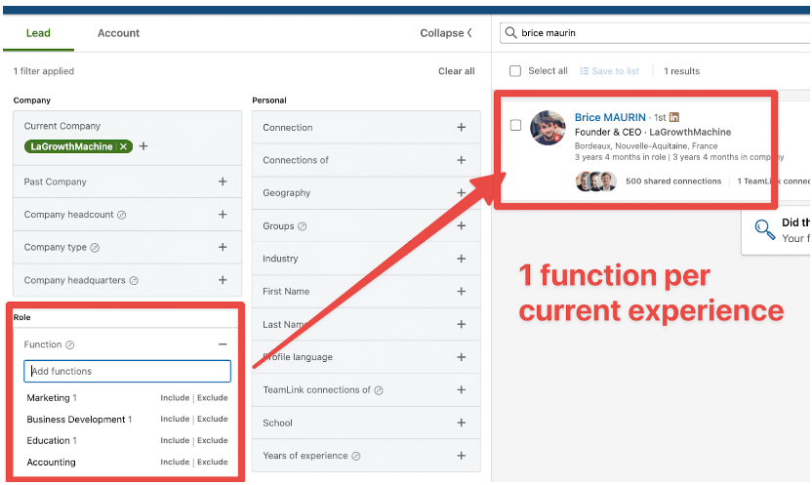Click Clear all filters

click(456, 71)
